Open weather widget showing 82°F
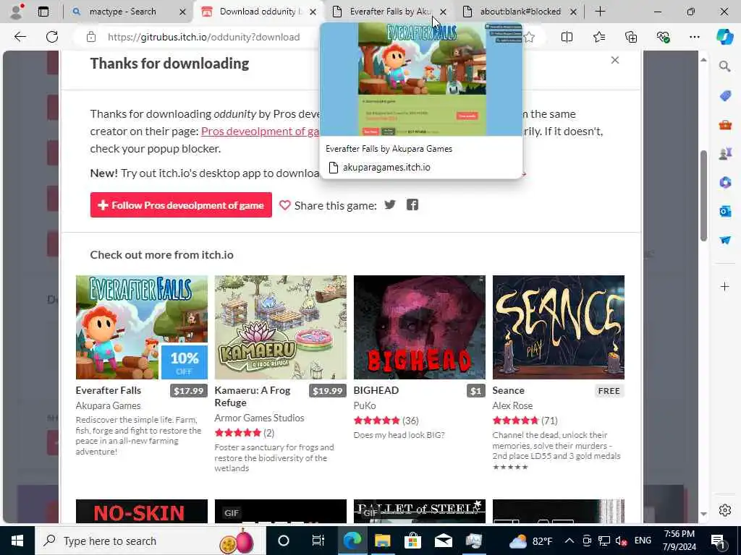 529,541
